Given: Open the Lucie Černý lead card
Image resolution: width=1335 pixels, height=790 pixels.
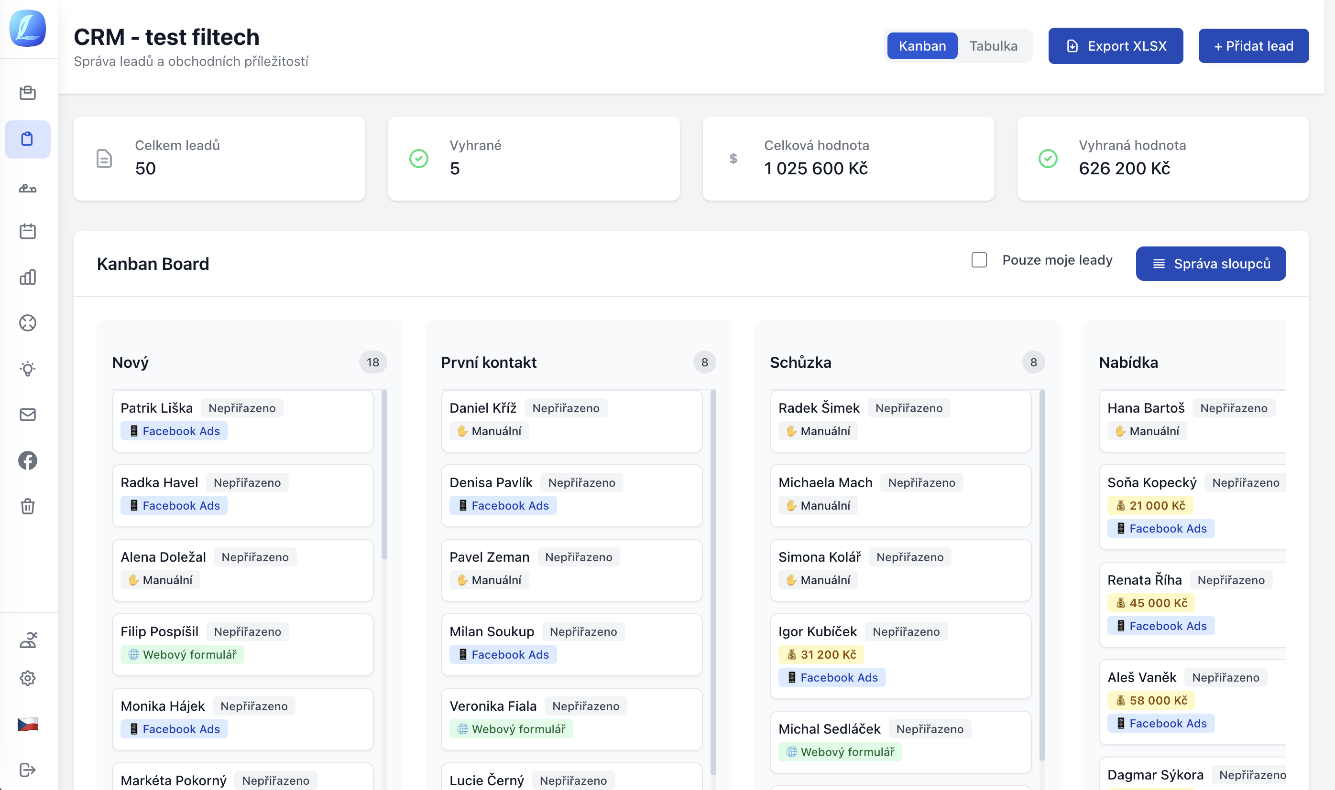Looking at the screenshot, I should [571, 777].
